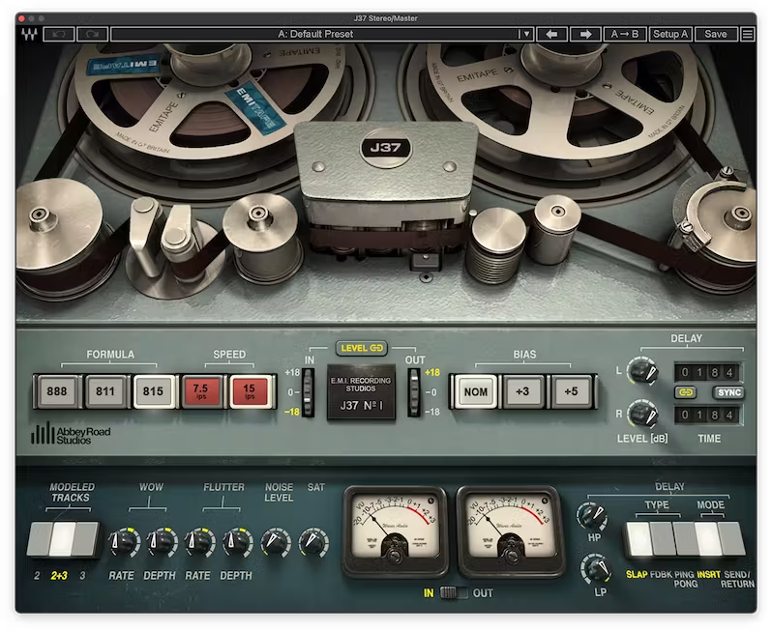
Task: Toggle the delay time link button
Action: (685, 392)
